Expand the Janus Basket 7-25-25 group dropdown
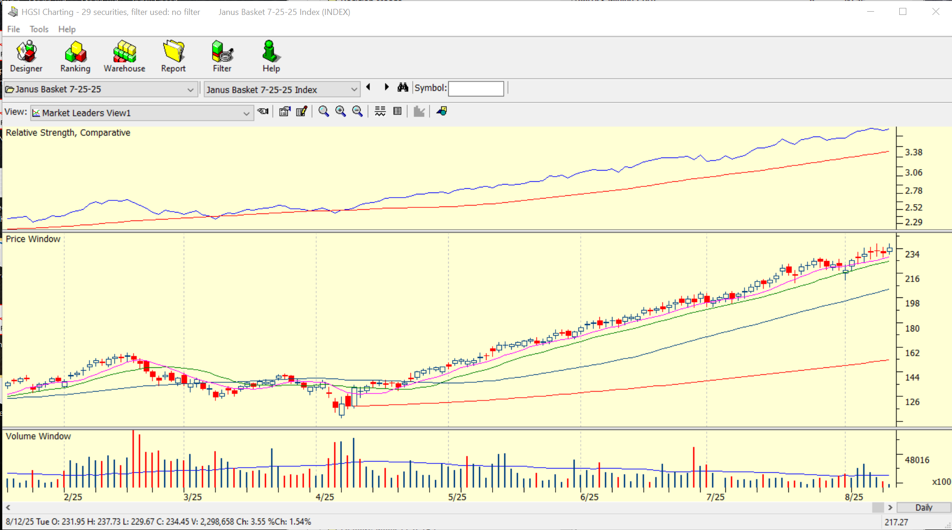The height and width of the screenshot is (530, 952). pos(190,89)
